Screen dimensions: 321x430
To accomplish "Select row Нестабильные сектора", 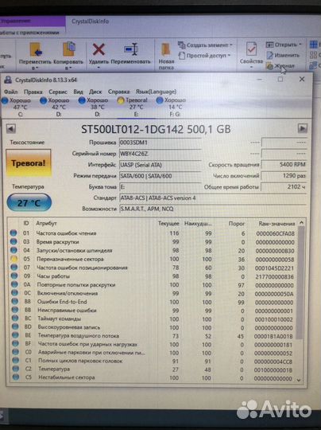I will point(153,378).
